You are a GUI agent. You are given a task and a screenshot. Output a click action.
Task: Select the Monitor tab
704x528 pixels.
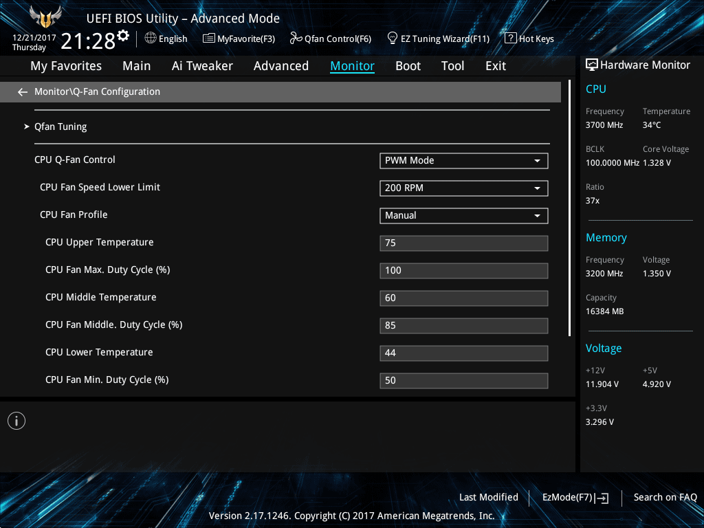(353, 66)
